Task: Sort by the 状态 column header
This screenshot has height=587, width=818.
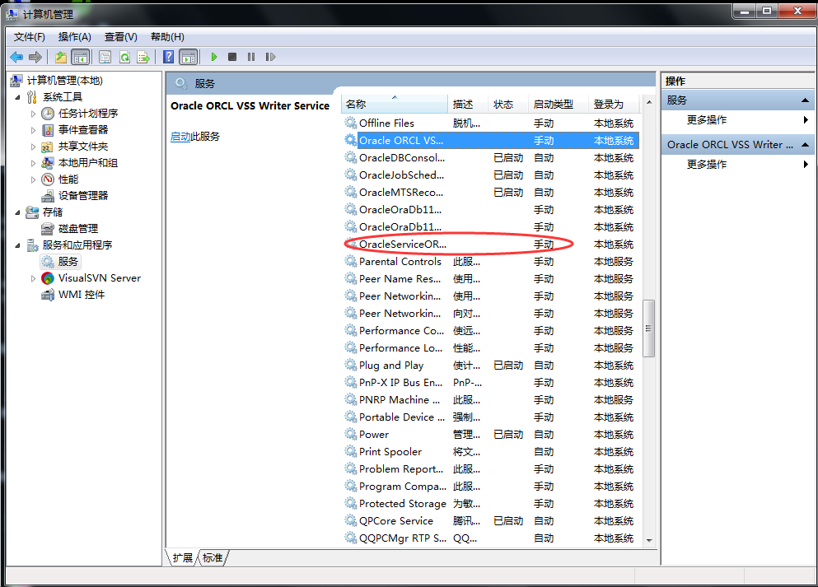Action: [x=508, y=105]
